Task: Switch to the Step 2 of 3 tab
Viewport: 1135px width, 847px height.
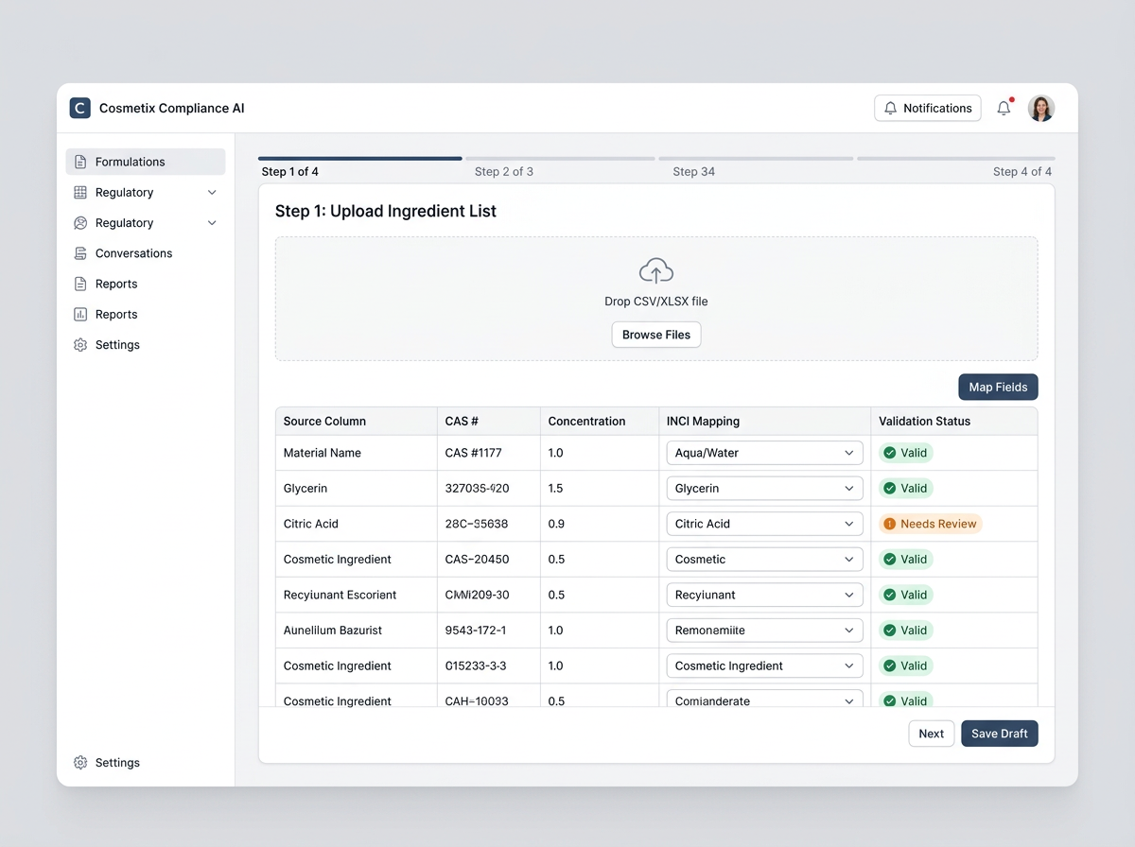Action: coord(504,171)
